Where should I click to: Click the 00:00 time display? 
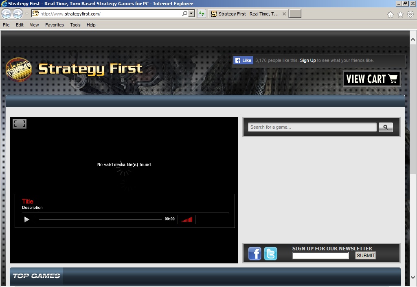[169, 219]
